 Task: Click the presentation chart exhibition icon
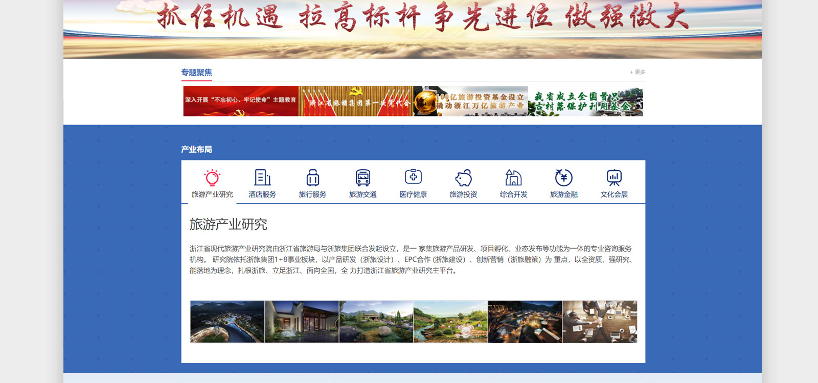pyautogui.click(x=614, y=178)
